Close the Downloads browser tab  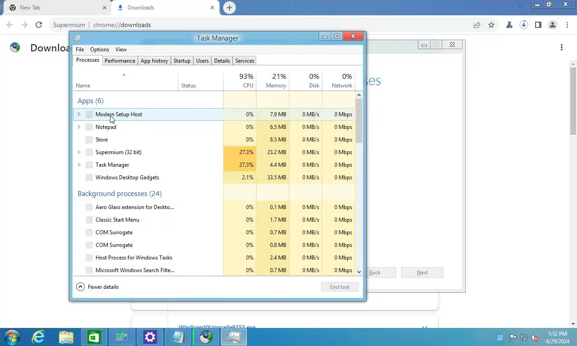(x=212, y=8)
